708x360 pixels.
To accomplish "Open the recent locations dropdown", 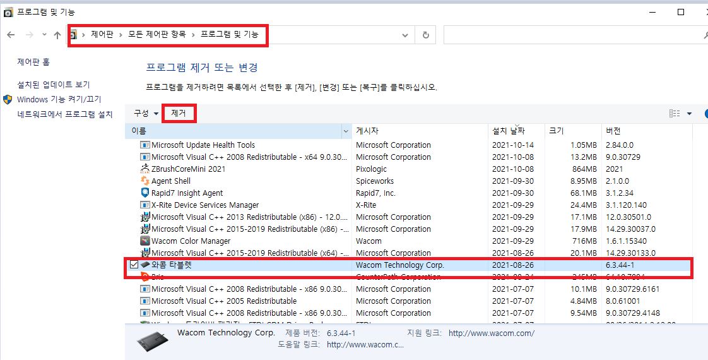I will point(44,35).
